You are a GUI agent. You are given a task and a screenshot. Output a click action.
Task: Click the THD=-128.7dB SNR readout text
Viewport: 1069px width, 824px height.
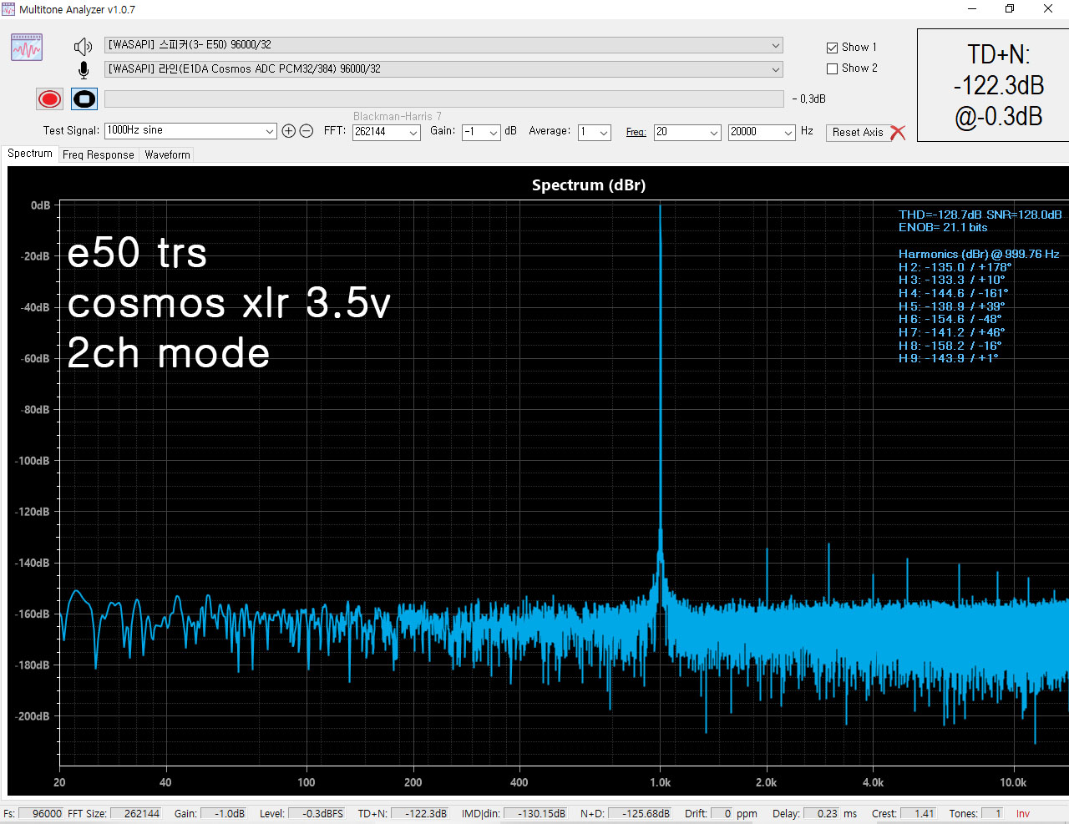(980, 215)
